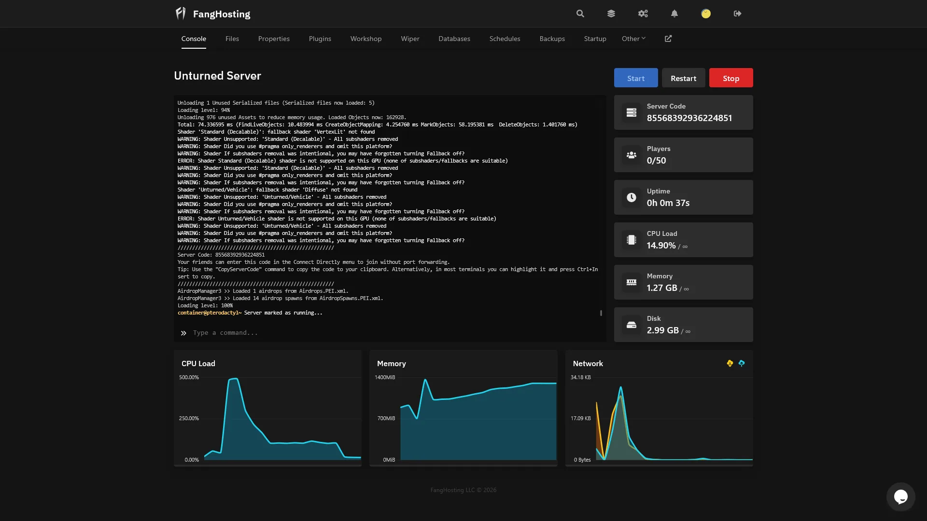Image resolution: width=927 pixels, height=521 pixels.
Task: Open the Wiper tab
Action: coord(410,39)
